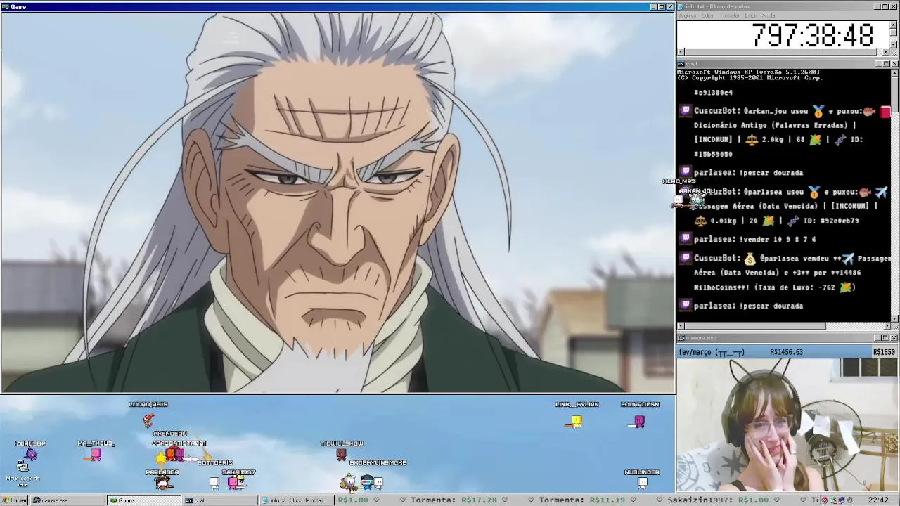Open the Ajuda menu in Notepad

769,15
